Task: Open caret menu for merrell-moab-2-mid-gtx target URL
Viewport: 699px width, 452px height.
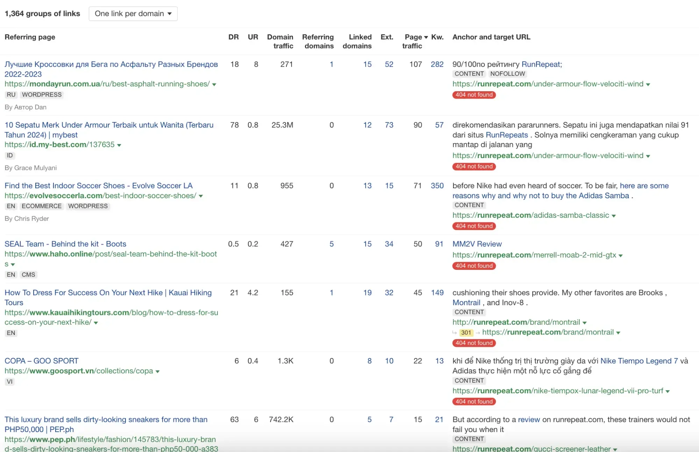Action: coord(621,256)
